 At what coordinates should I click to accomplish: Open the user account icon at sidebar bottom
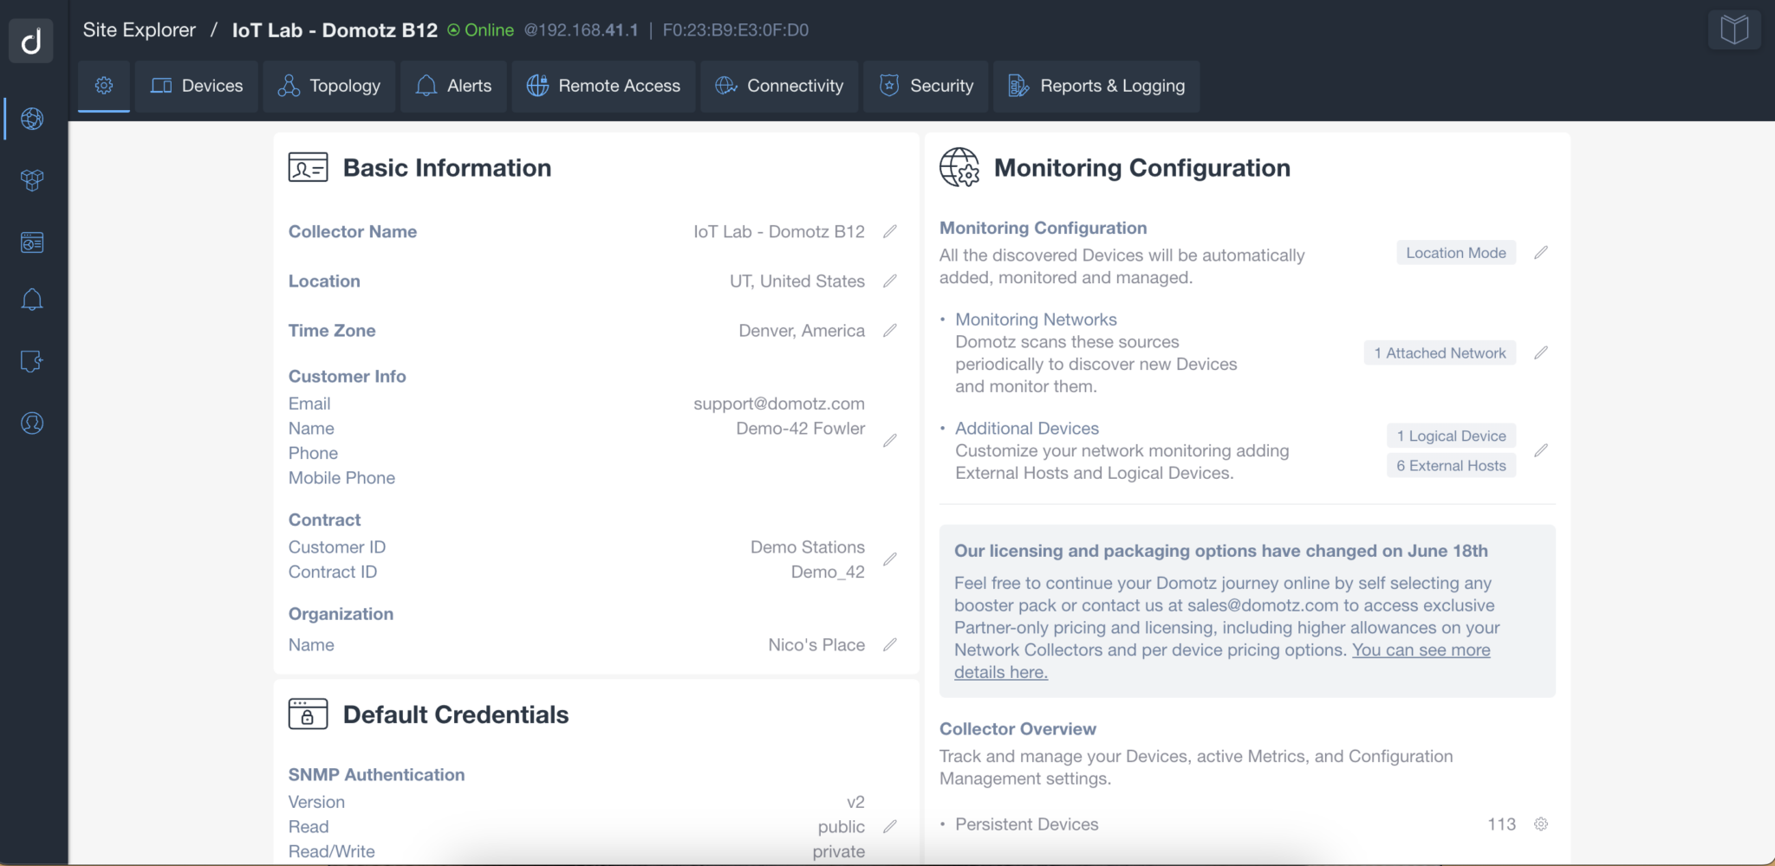click(31, 423)
